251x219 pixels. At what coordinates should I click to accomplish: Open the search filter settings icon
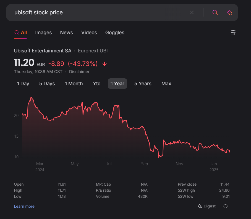click(233, 33)
